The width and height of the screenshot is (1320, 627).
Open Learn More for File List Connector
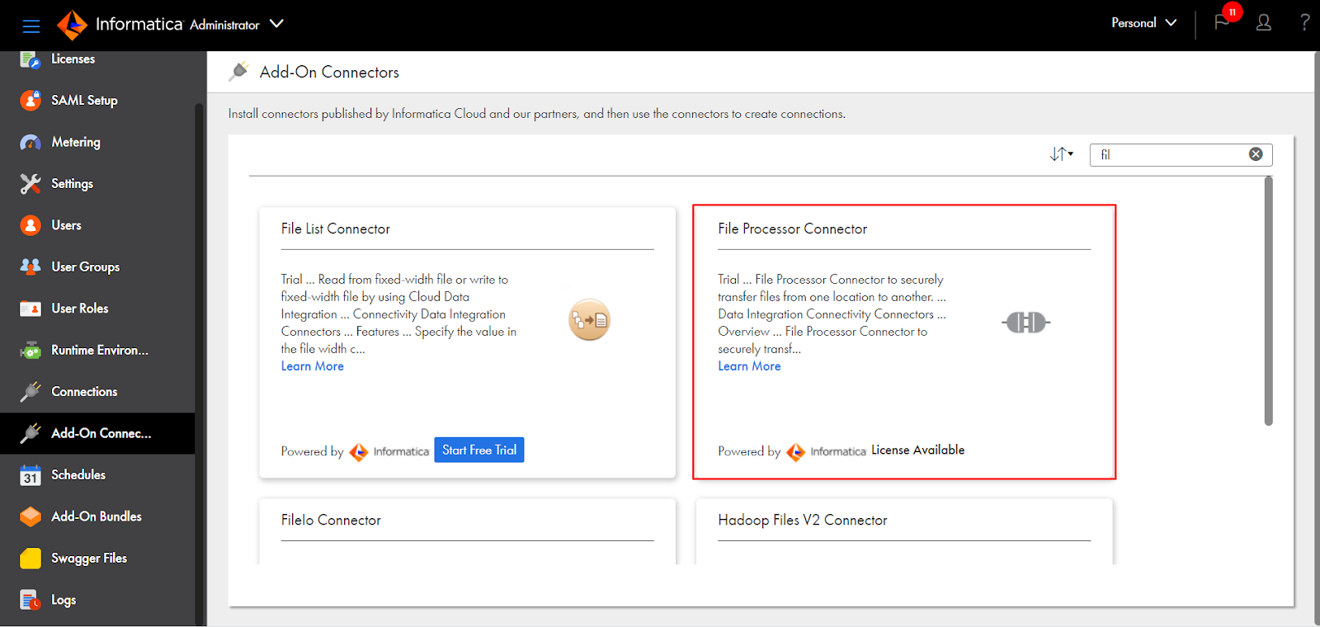pos(312,366)
